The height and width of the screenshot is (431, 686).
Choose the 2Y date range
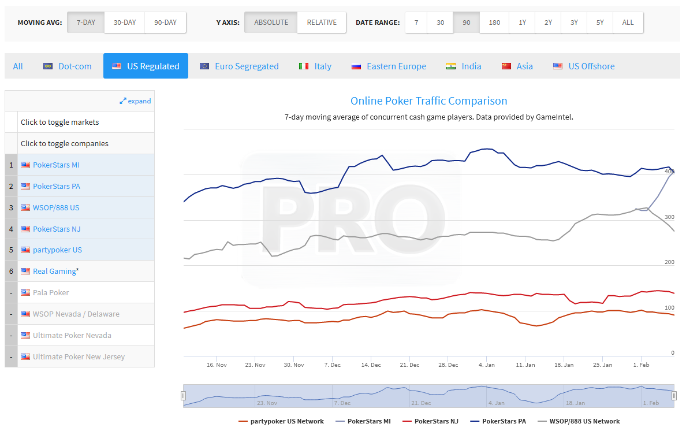coord(548,23)
